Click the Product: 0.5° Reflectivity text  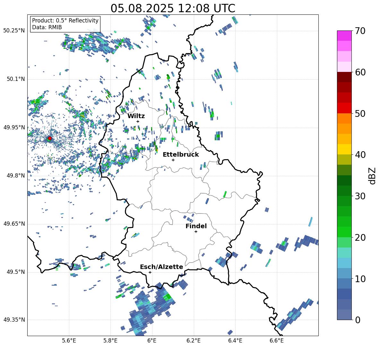[65, 20]
